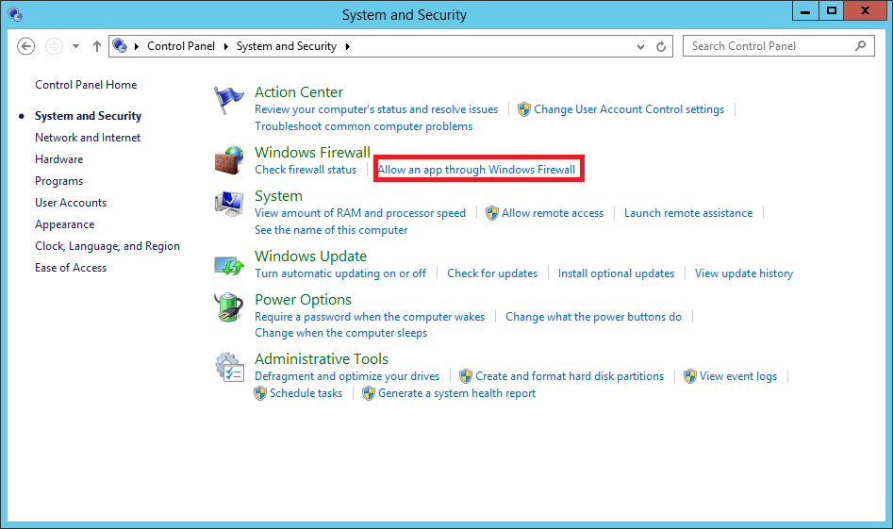Click Check for updates link
Viewport: 893px width, 529px height.
pos(492,273)
